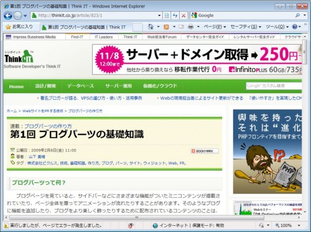Click the ホーム breadcrumb link

click(12, 111)
